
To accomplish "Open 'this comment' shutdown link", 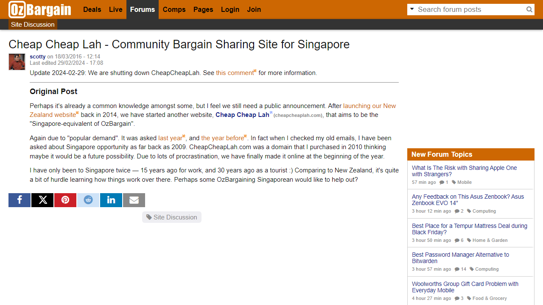I will coord(235,73).
